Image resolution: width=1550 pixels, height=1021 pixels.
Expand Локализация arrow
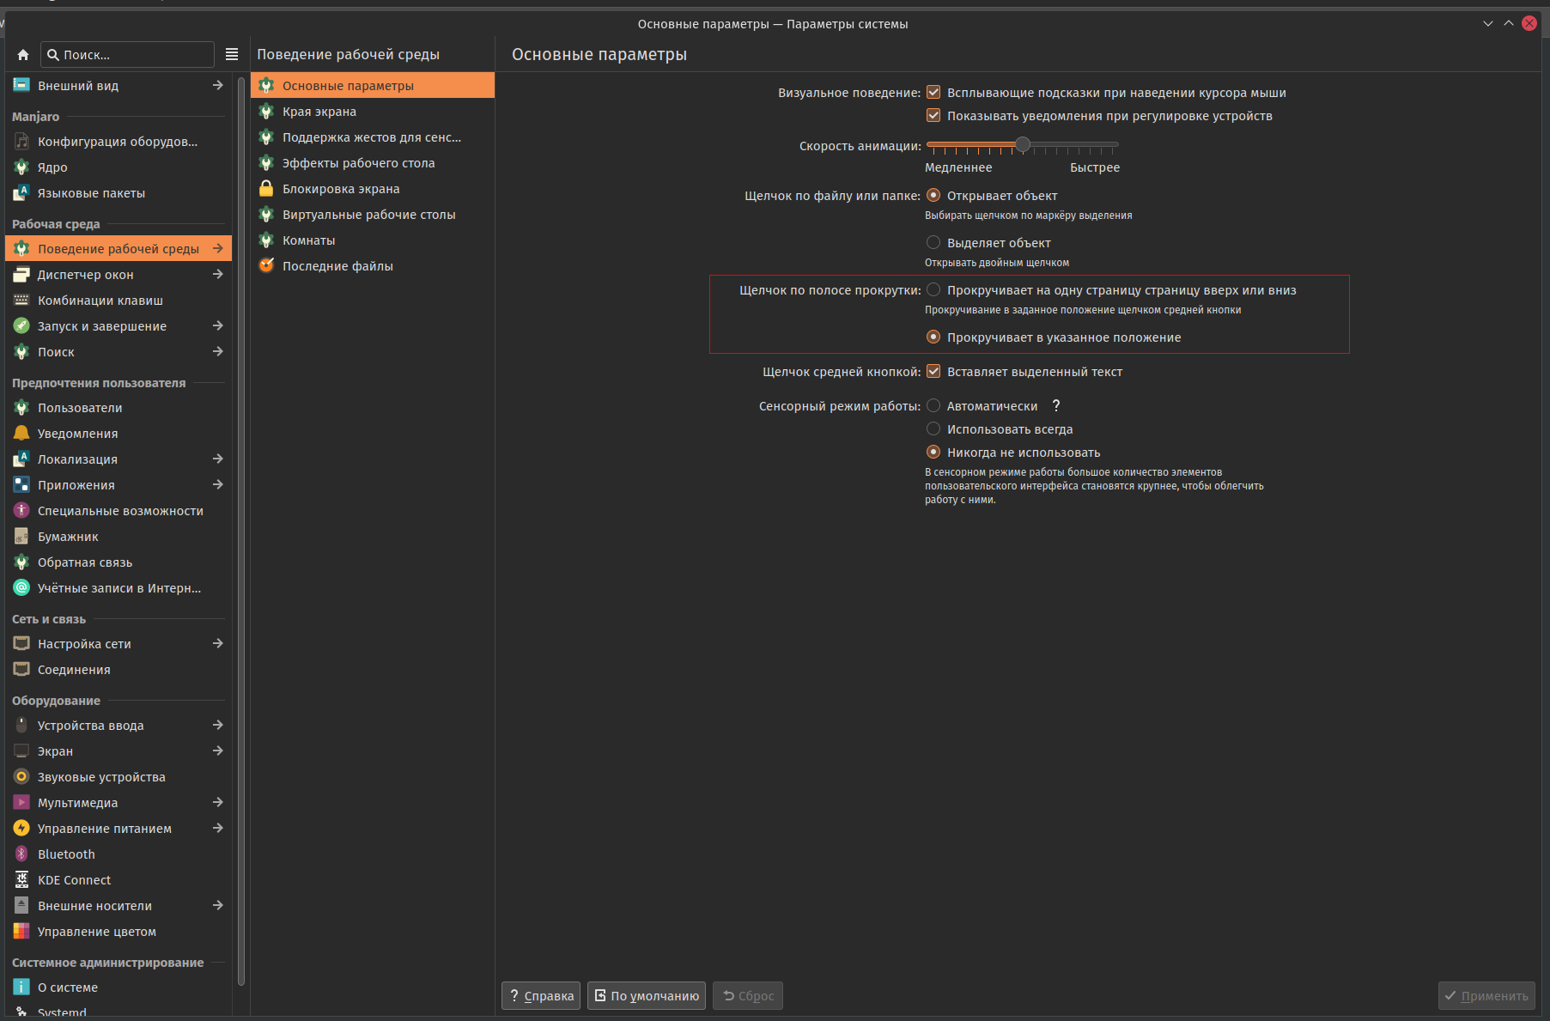pos(217,459)
